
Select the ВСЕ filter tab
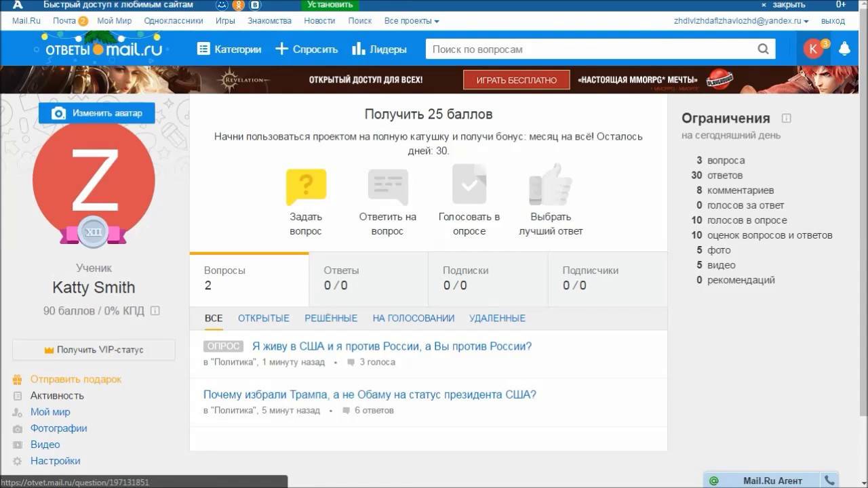pyautogui.click(x=214, y=318)
